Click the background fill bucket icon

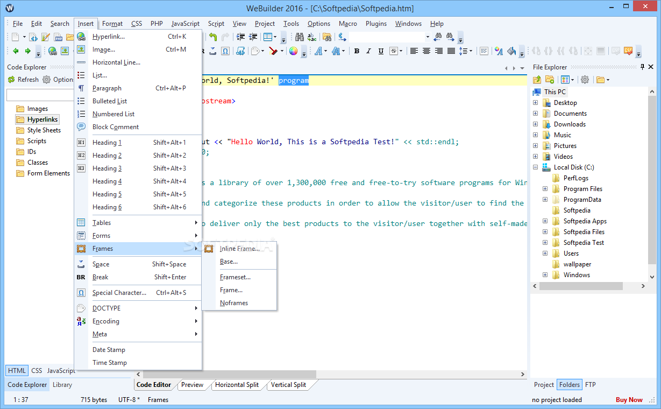click(x=511, y=51)
